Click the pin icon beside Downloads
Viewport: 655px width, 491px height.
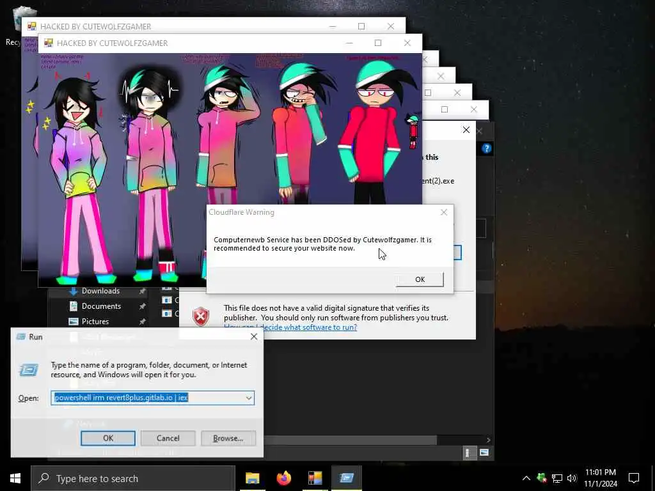coord(142,291)
